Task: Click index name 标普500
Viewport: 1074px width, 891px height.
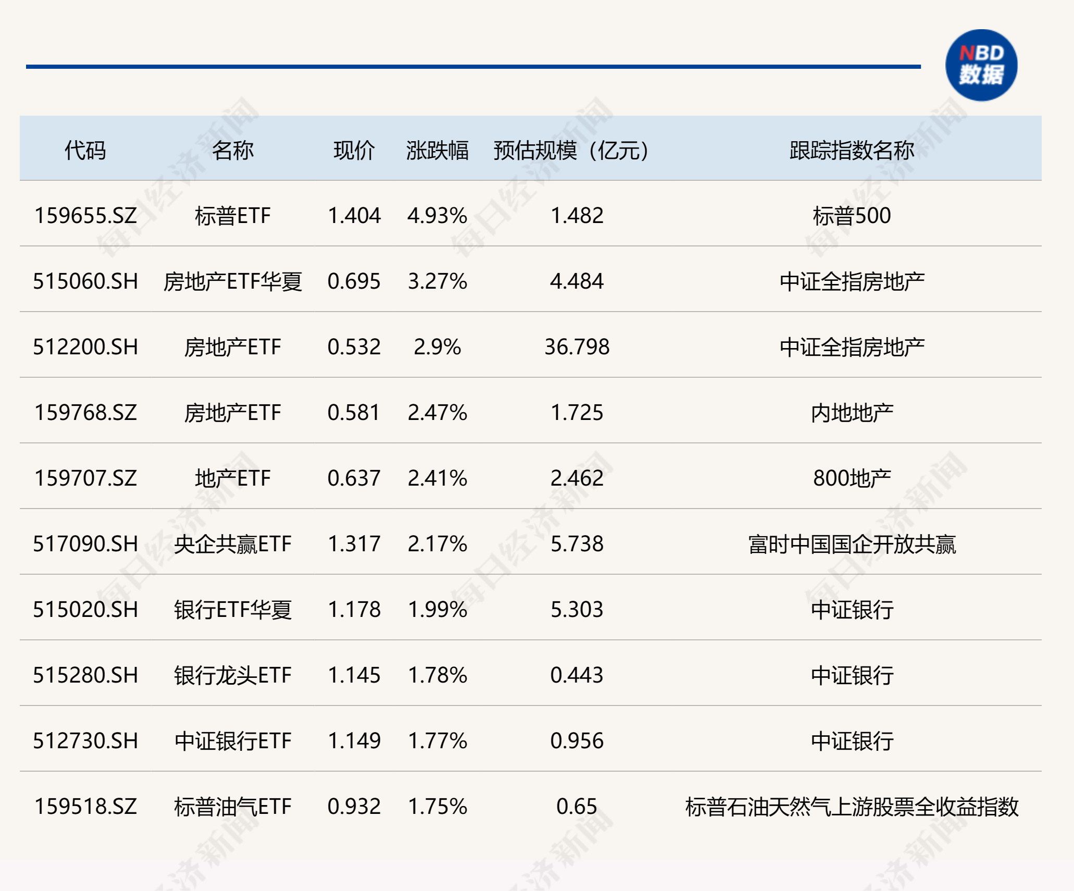Action: point(852,216)
